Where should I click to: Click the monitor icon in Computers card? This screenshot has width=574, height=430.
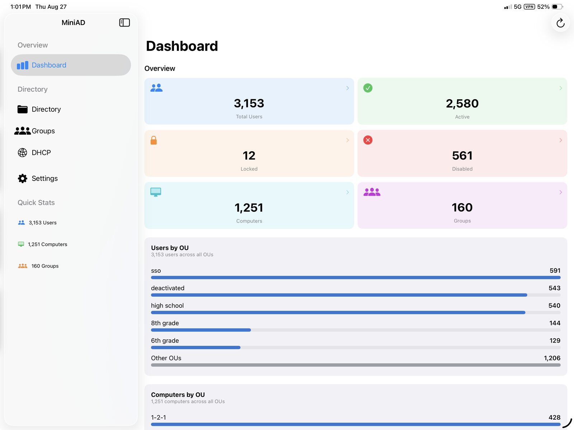(x=156, y=192)
